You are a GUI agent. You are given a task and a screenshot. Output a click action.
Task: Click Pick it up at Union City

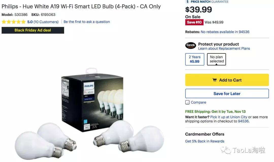coord(229,117)
